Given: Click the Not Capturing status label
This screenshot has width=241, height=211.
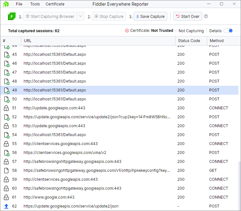Looking at the screenshot, I should click(x=191, y=31).
